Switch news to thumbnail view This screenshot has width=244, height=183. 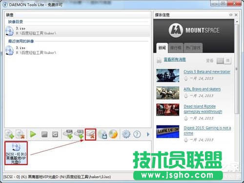[220, 61]
